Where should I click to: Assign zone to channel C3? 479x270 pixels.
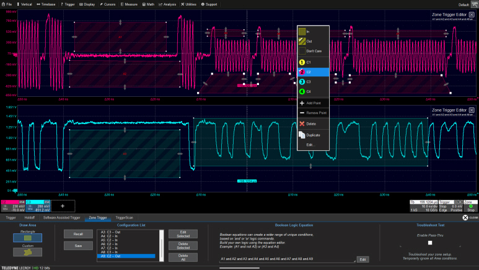pos(313,82)
